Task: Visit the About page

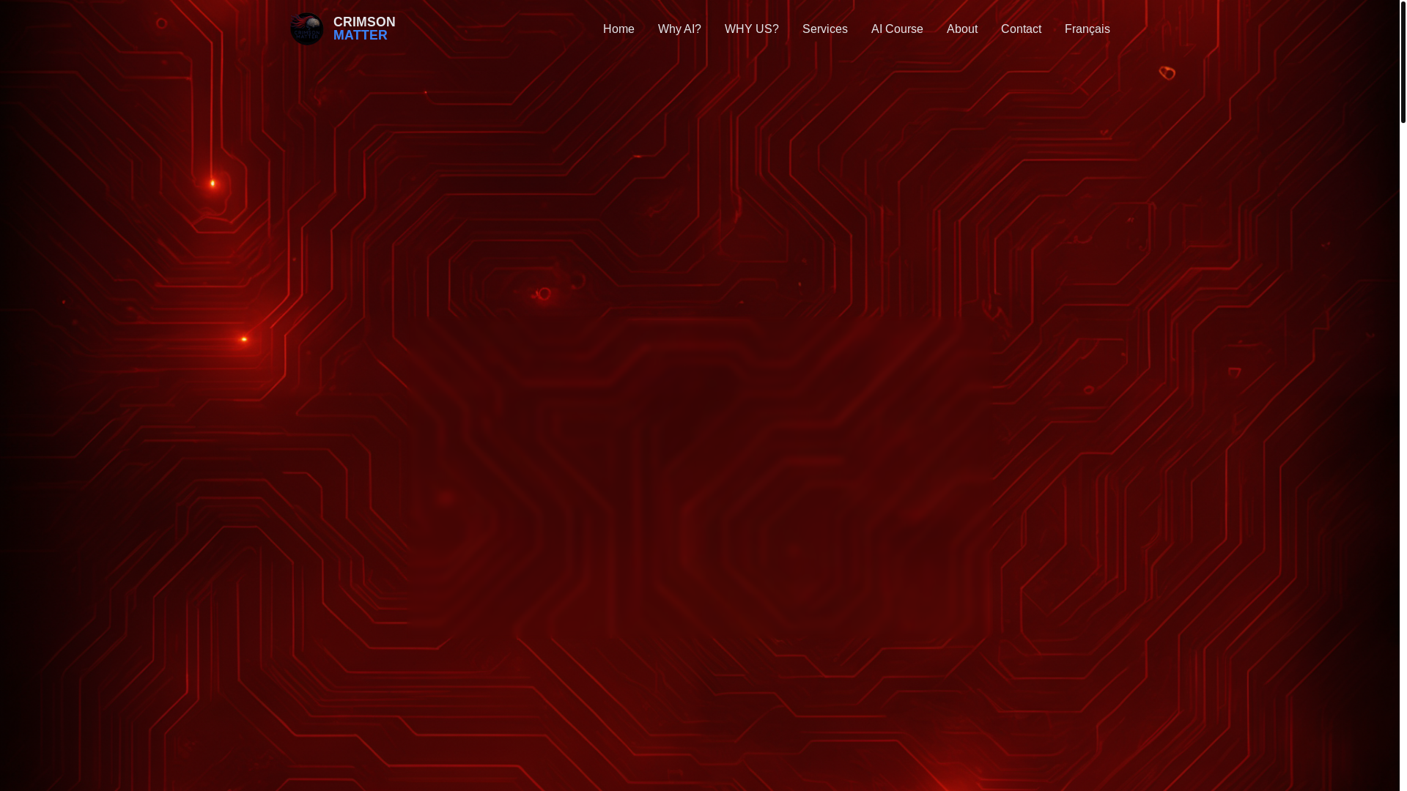Action: 962,29
